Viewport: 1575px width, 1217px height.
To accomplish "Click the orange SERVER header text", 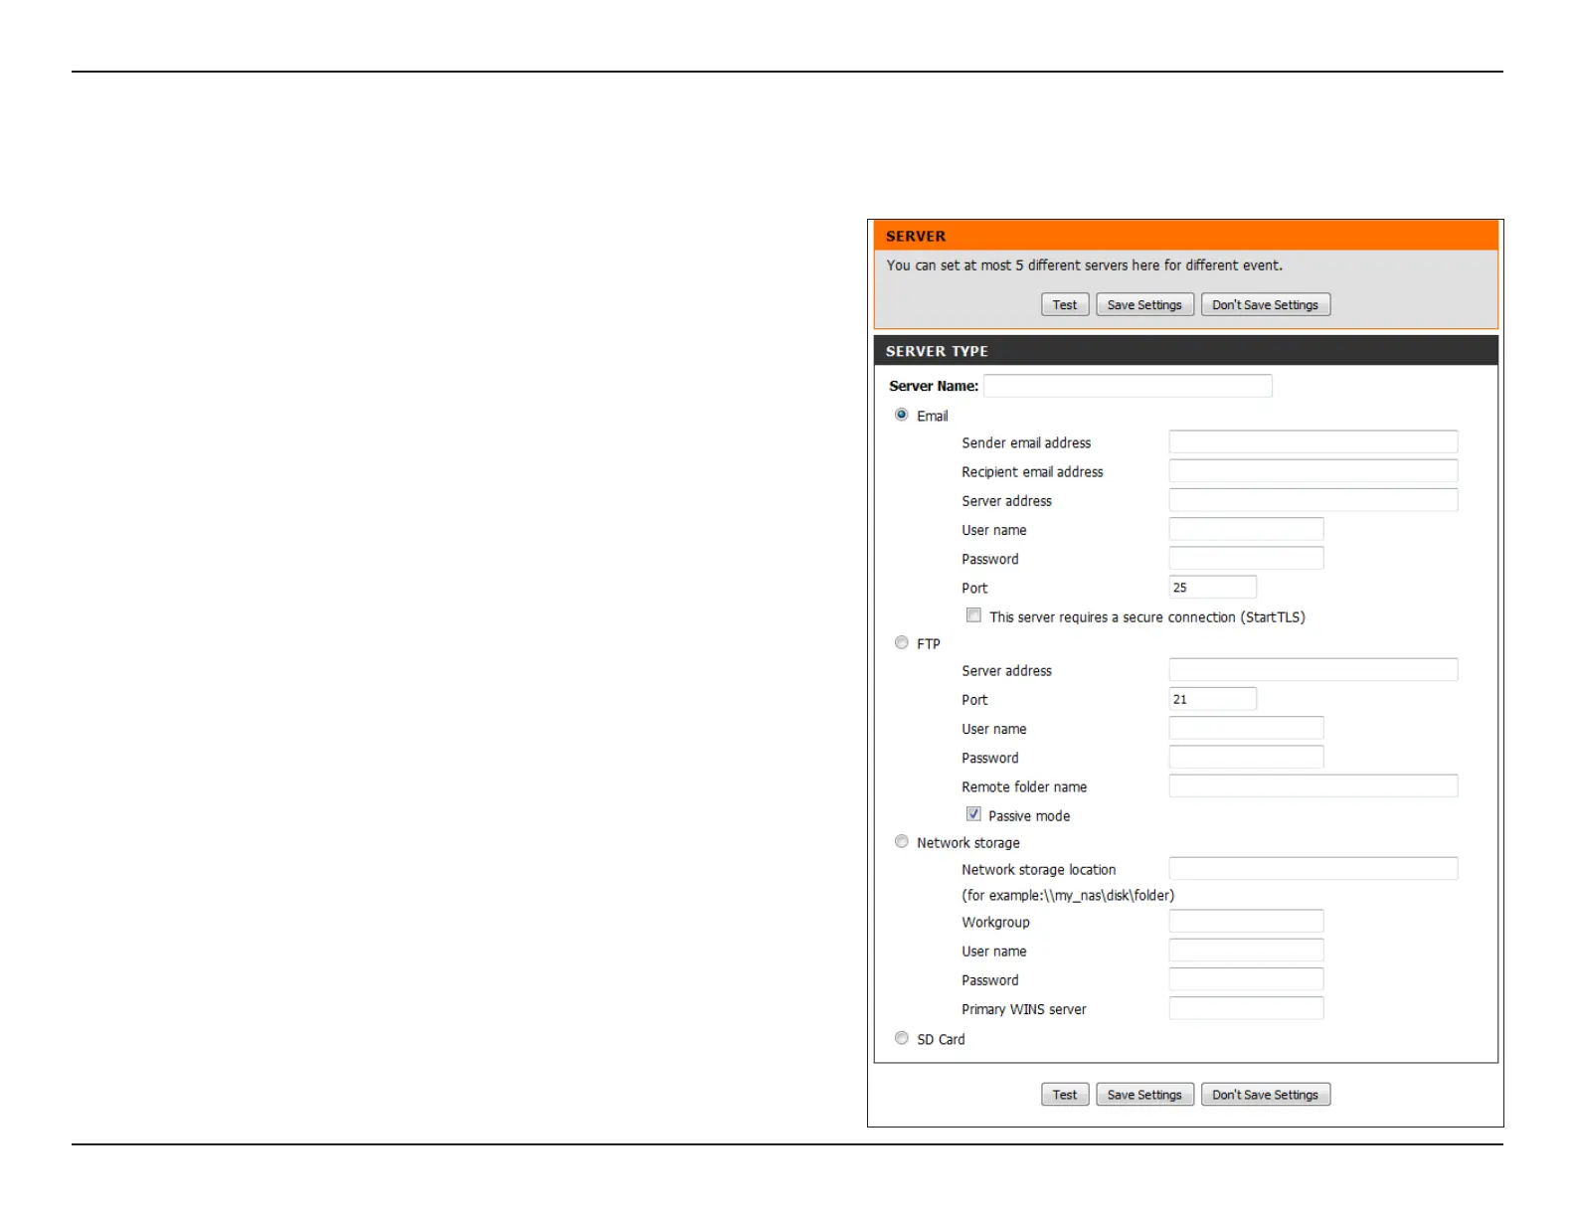I will point(916,237).
